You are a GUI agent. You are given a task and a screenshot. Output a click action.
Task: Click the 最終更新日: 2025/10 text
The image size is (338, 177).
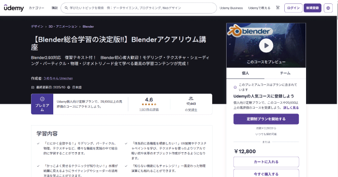(x=51, y=87)
